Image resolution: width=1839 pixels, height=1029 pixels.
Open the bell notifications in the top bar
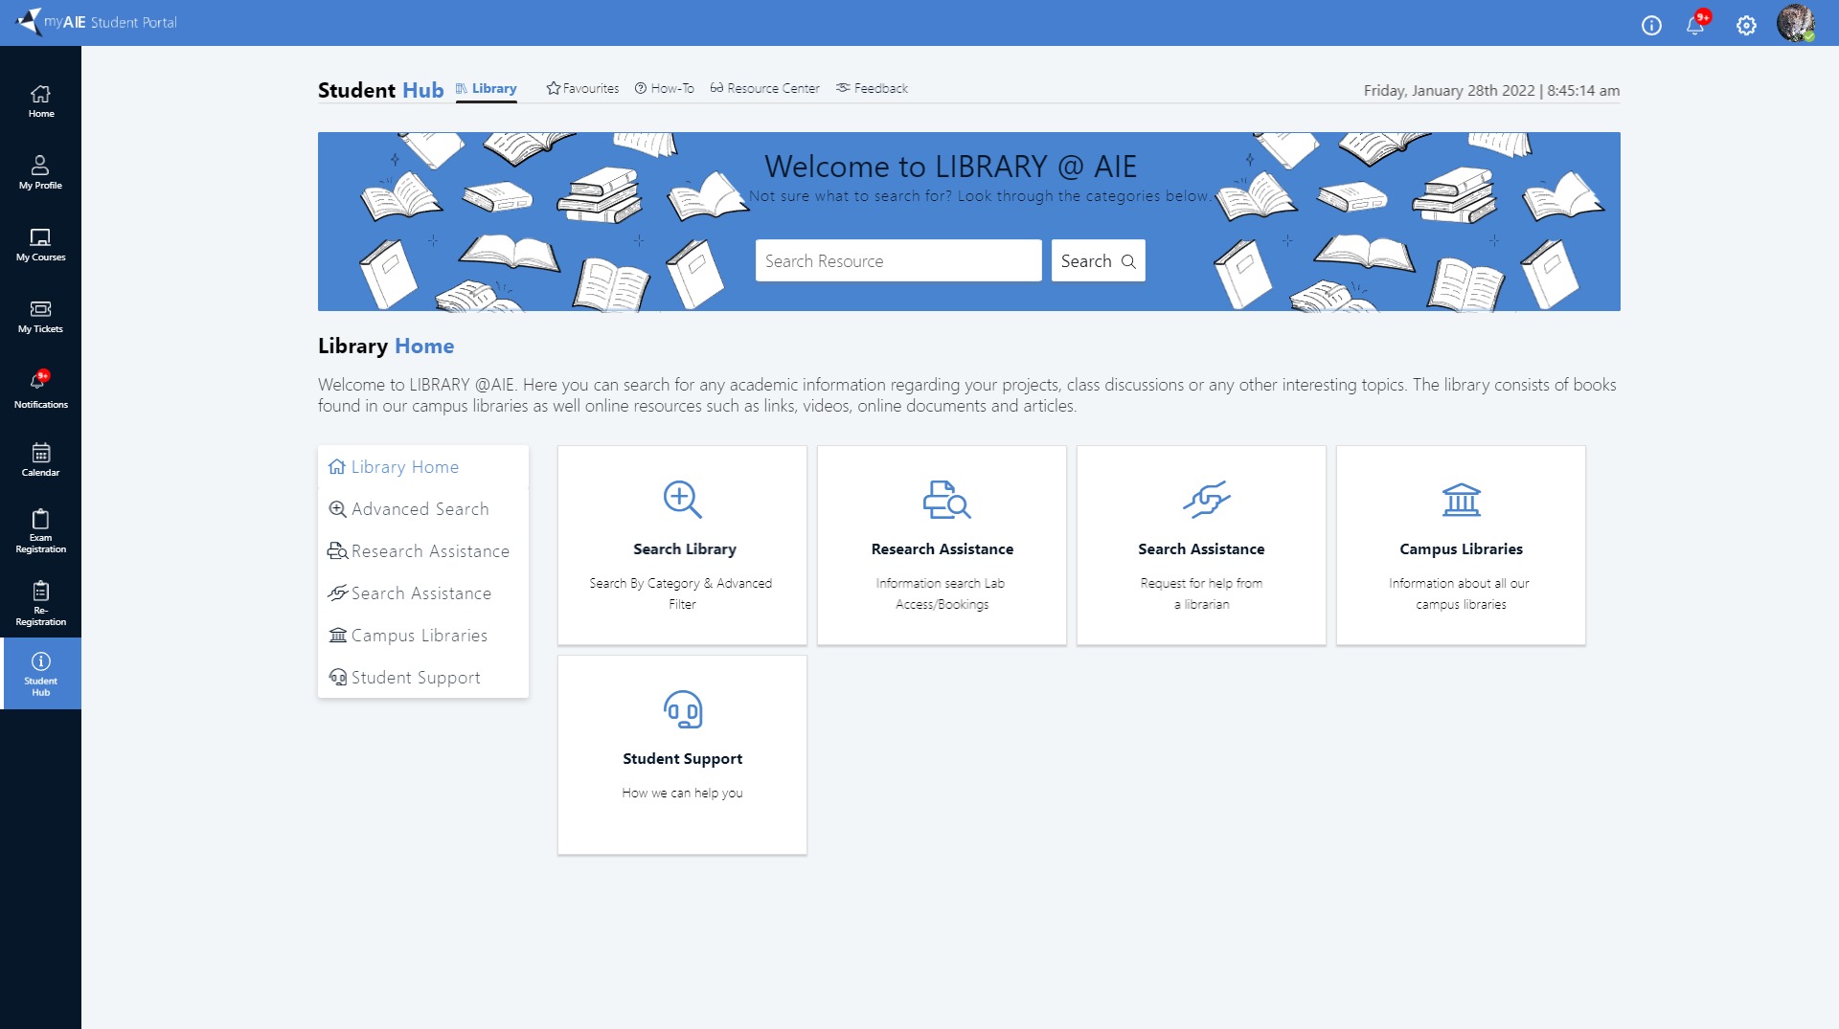point(1696,24)
